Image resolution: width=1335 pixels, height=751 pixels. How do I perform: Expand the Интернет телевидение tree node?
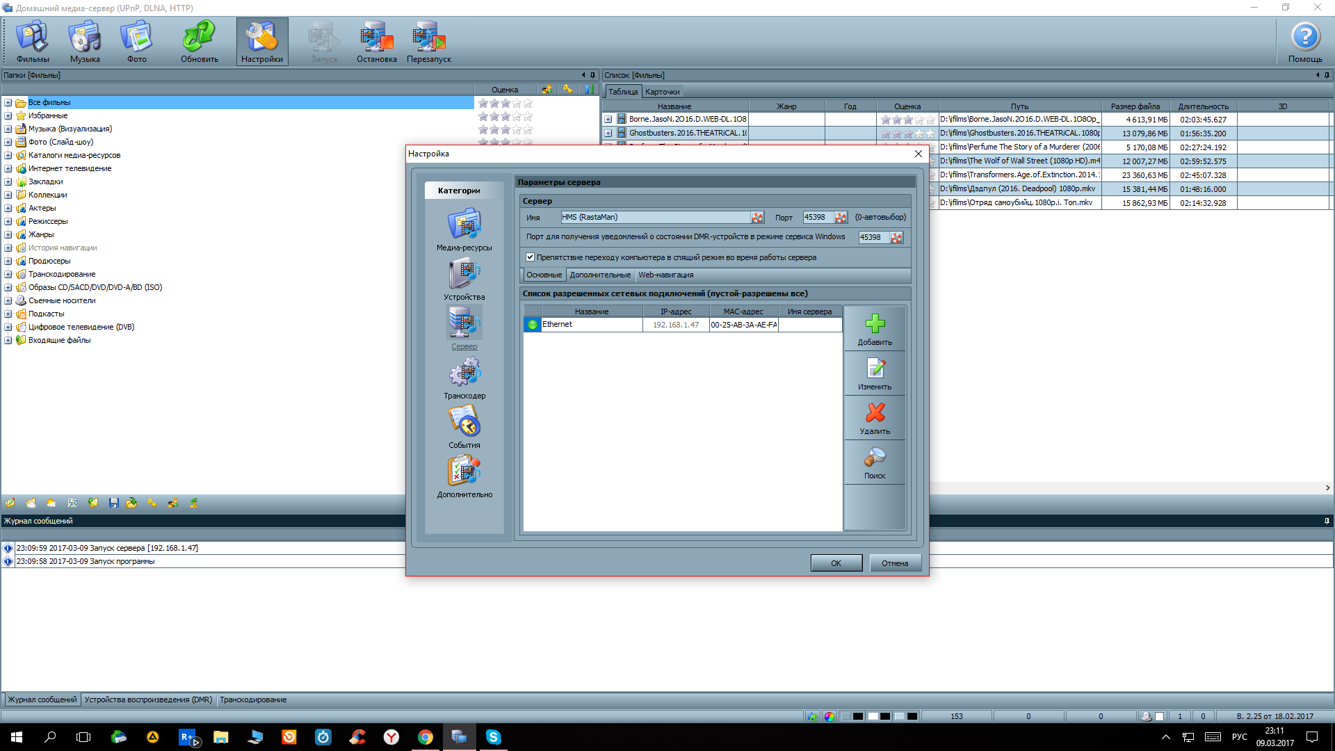(8, 168)
